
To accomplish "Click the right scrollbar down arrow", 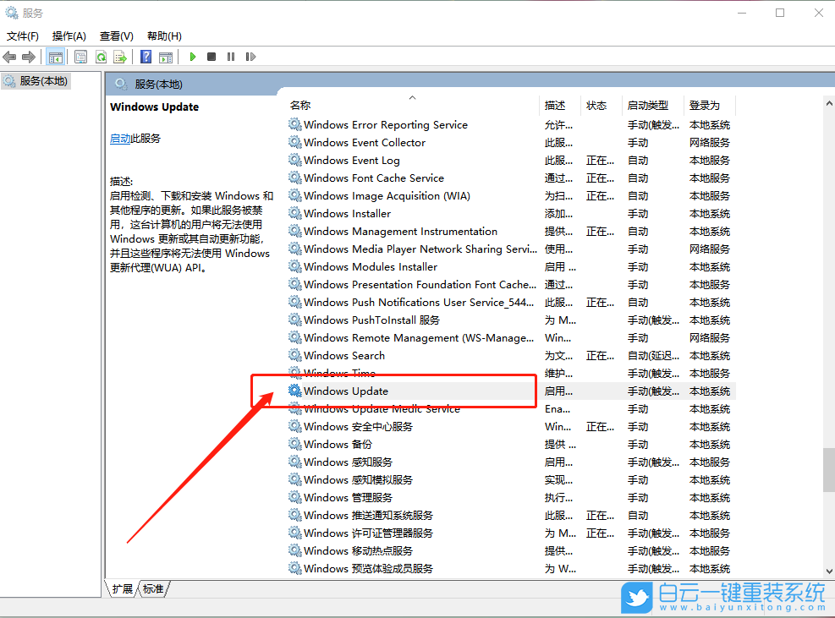I will coord(828,572).
